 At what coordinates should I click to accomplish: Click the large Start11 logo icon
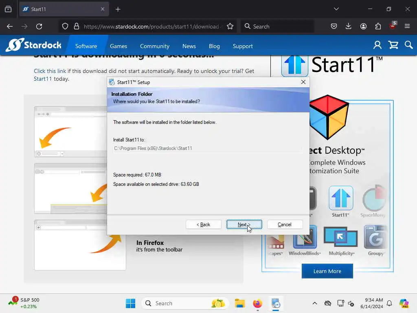pyautogui.click(x=295, y=66)
